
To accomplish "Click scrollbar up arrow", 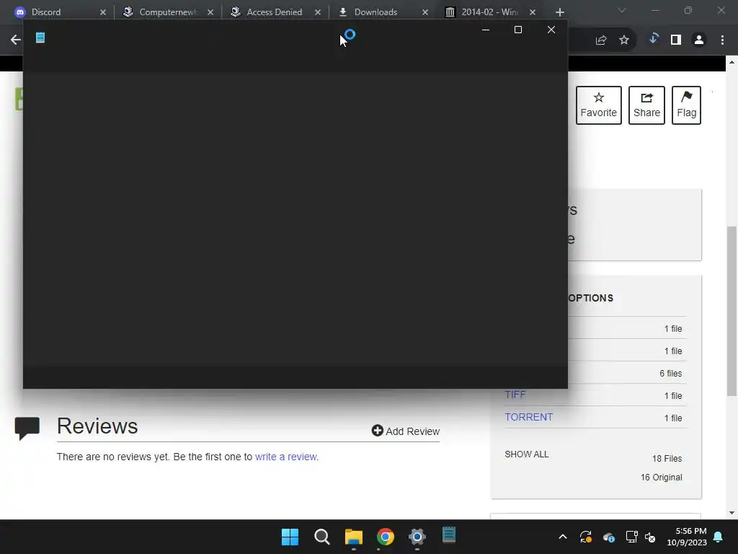I will (x=732, y=62).
